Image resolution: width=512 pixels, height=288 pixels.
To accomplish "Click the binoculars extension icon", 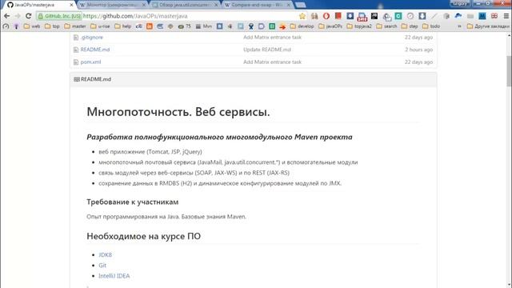I will 314,16.
